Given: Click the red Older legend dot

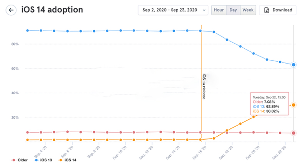Looking at the screenshot, I should pos(14,159).
